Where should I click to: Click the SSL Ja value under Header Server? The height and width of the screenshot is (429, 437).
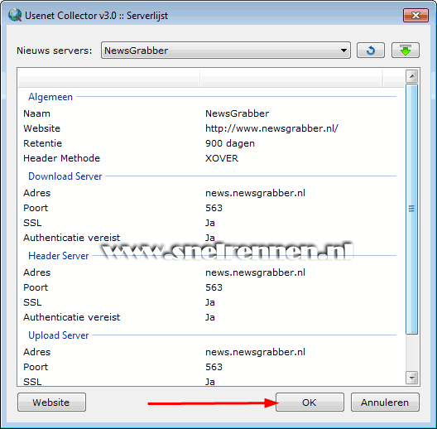[210, 302]
